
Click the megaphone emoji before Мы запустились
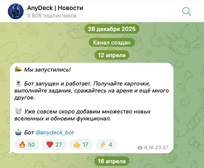point(18,69)
